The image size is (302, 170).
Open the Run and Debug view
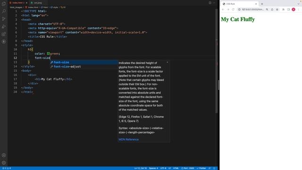coord(4,26)
